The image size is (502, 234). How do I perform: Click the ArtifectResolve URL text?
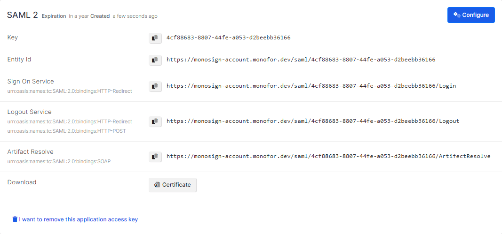coord(328,156)
